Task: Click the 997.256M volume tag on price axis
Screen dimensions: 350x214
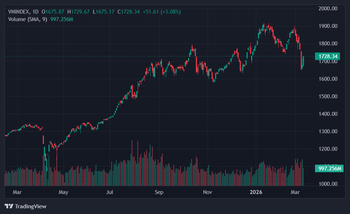Action: pyautogui.click(x=329, y=169)
